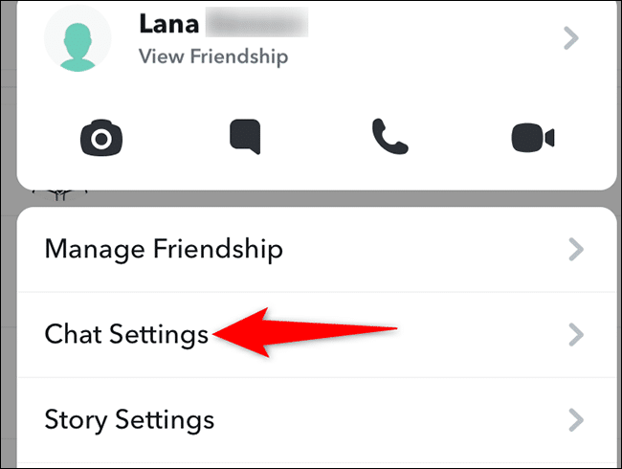
Task: Start a video call with the camcorder icon
Action: tap(533, 138)
